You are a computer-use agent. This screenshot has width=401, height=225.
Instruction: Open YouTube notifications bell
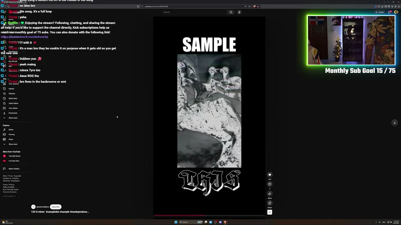(389, 12)
